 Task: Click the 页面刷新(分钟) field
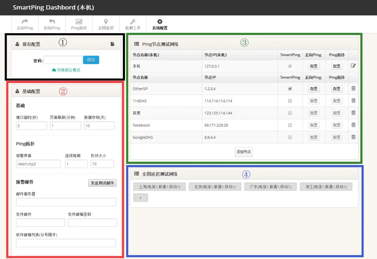[x=65, y=126]
